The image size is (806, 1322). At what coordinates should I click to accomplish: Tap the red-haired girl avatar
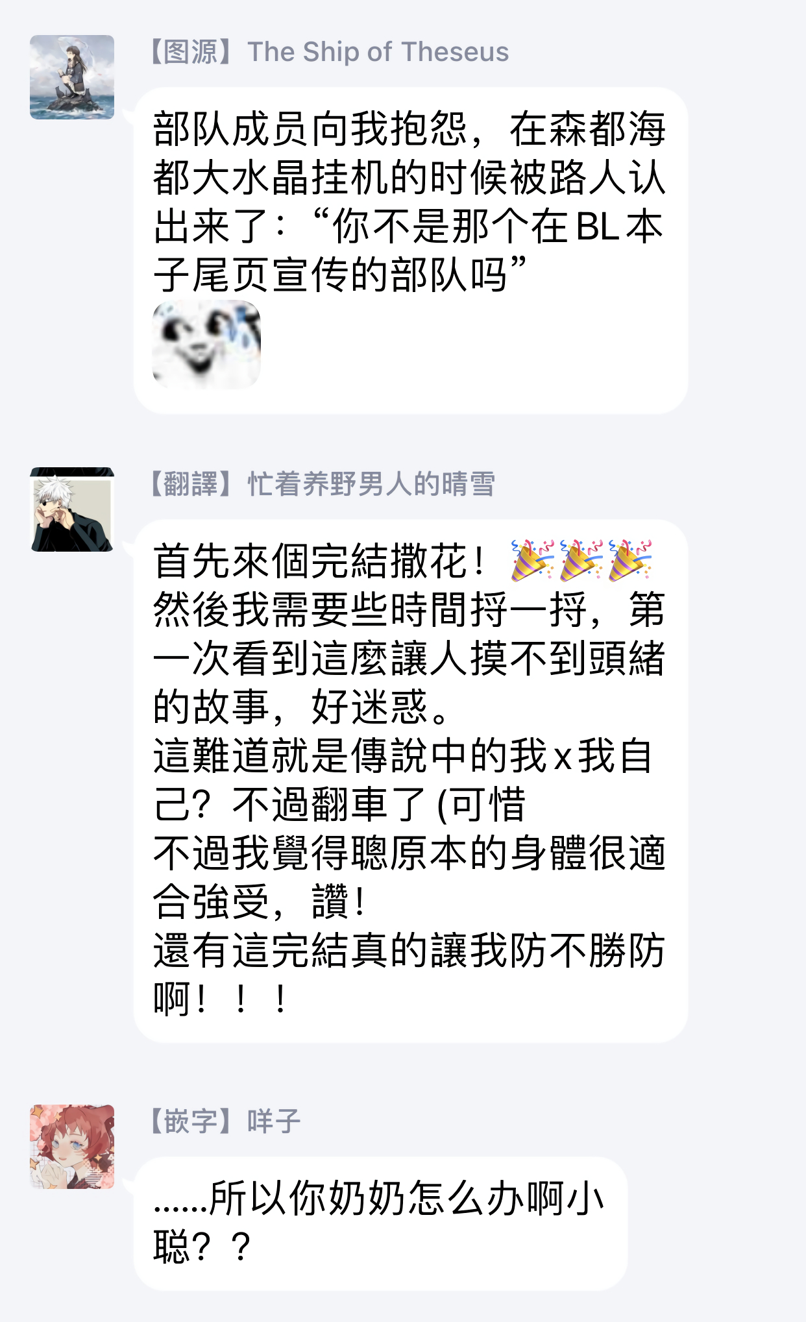72,1147
